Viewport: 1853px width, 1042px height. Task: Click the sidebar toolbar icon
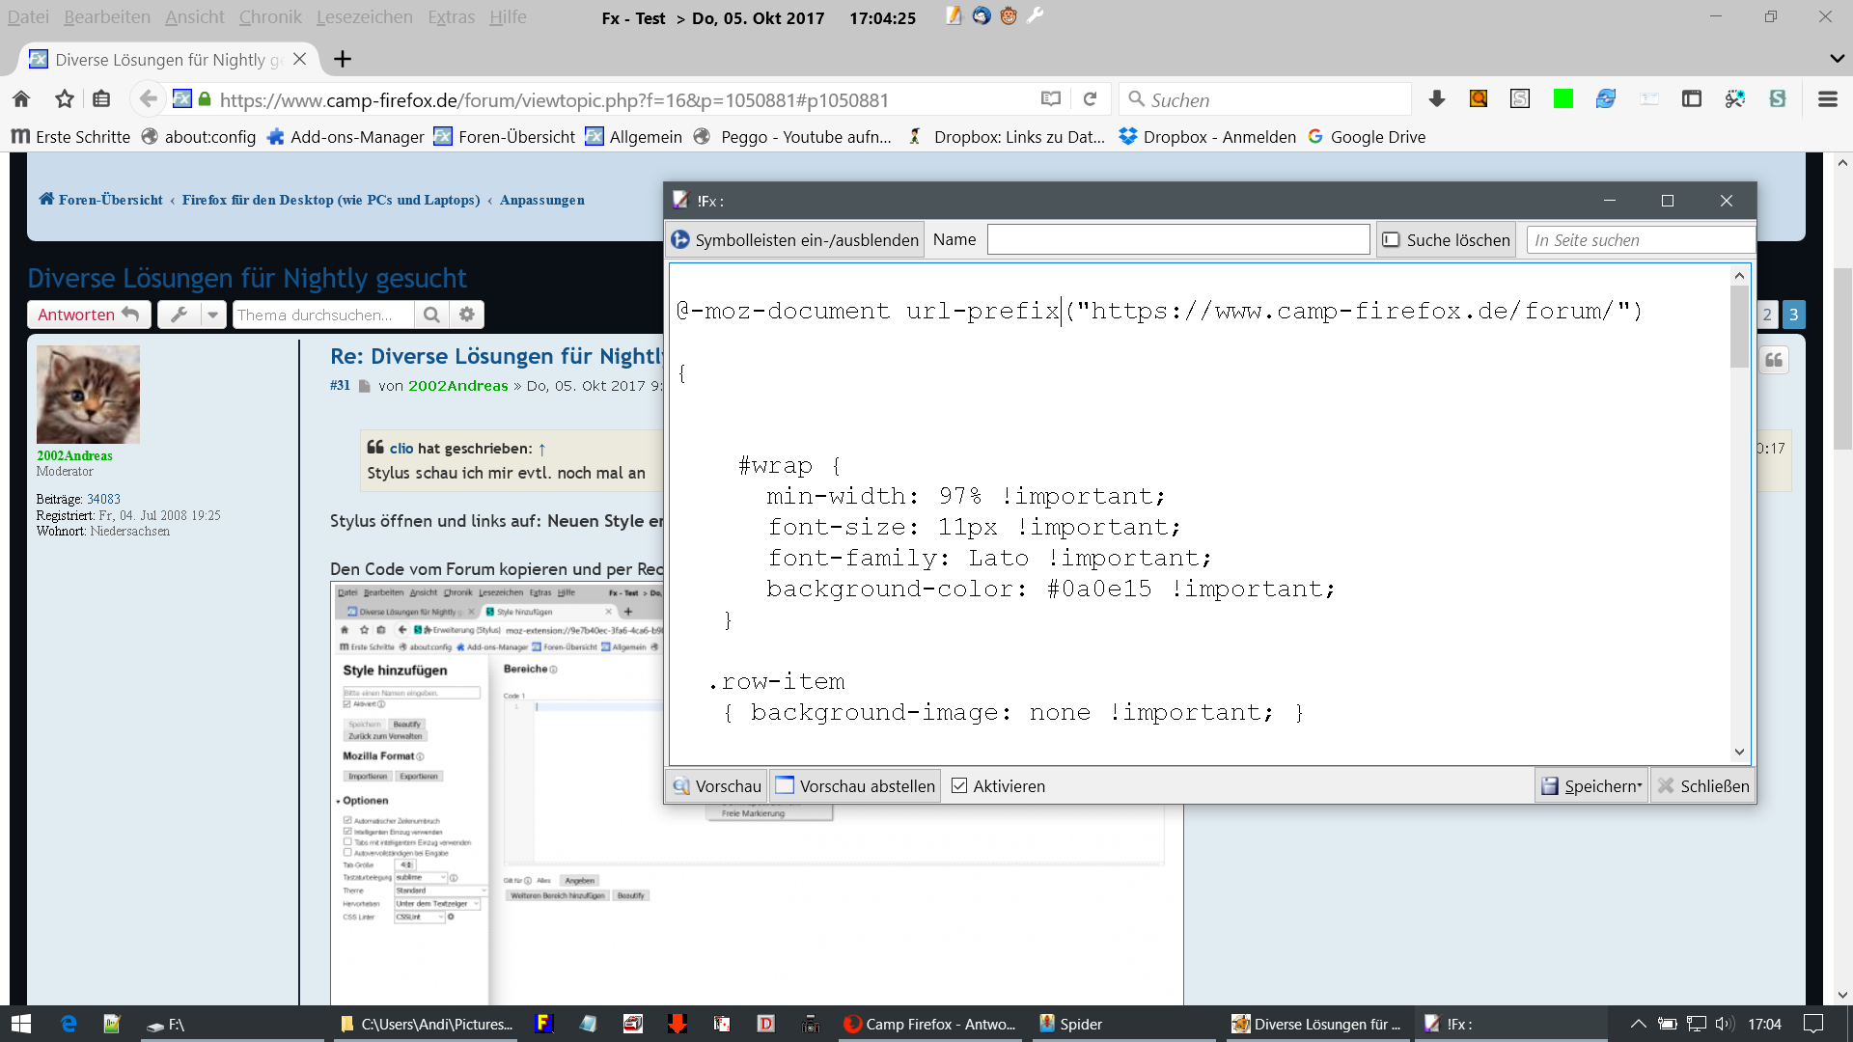[1691, 99]
